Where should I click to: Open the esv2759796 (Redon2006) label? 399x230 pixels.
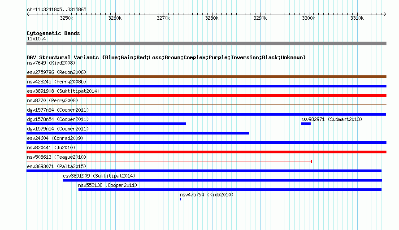56,72
